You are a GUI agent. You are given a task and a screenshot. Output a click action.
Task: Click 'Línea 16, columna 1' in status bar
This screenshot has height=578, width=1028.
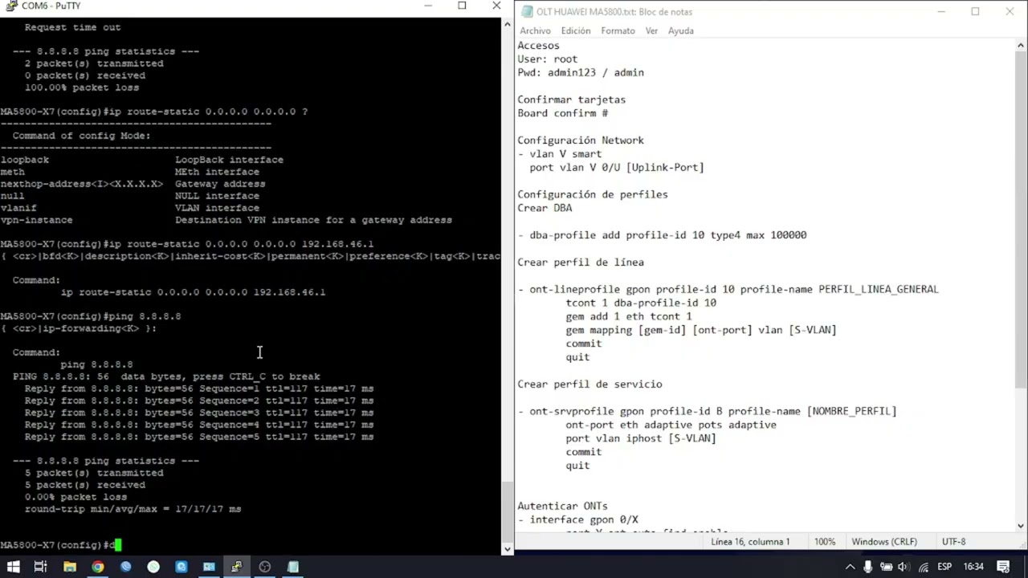coord(750,542)
